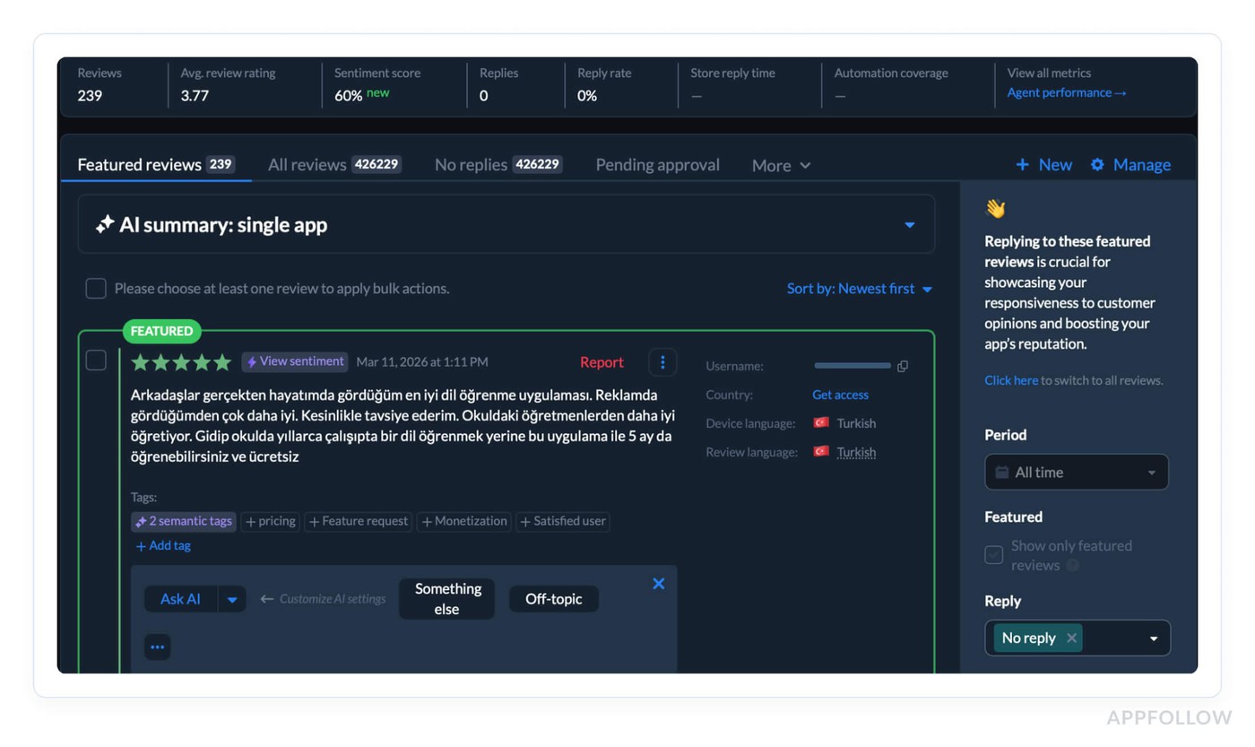Click the Customize AI settings hint
Viewport: 1255px width, 747px height.
tap(324, 599)
